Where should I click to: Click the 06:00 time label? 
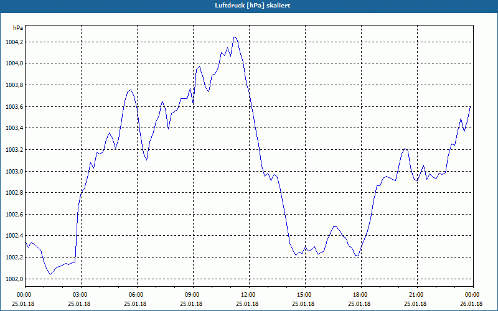point(136,294)
